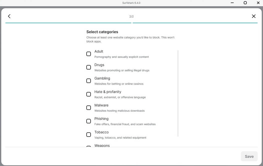This screenshot has height=166, width=263.
Task: Toggle the Tobacco category checkbox
Action: click(89, 134)
